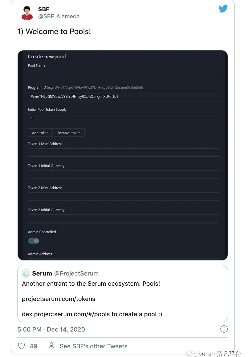Click the Twitter bird logo
The width and height of the screenshot is (249, 357).
[x=223, y=9]
